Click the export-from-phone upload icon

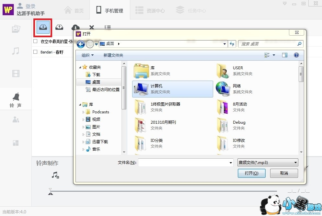pos(59,27)
